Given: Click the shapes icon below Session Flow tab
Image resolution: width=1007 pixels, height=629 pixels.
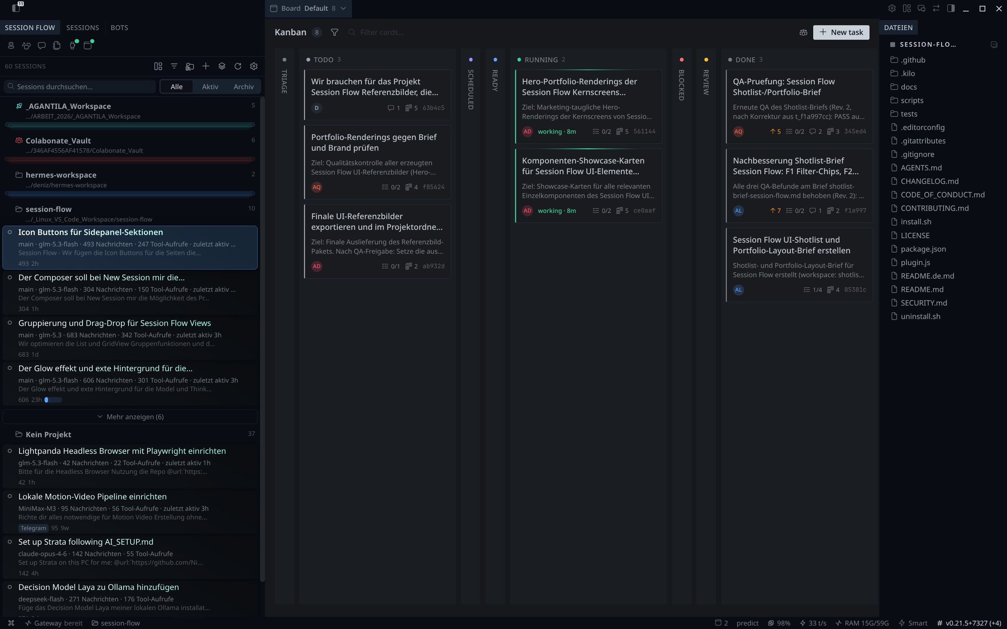Looking at the screenshot, I should pyautogui.click(x=26, y=45).
